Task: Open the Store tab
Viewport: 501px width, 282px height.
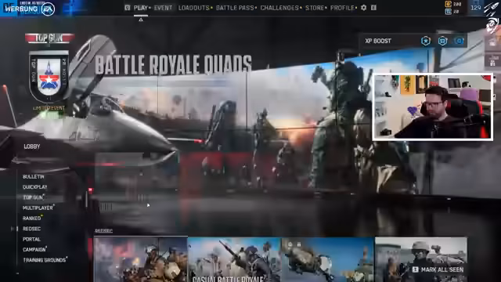Action: tap(315, 8)
